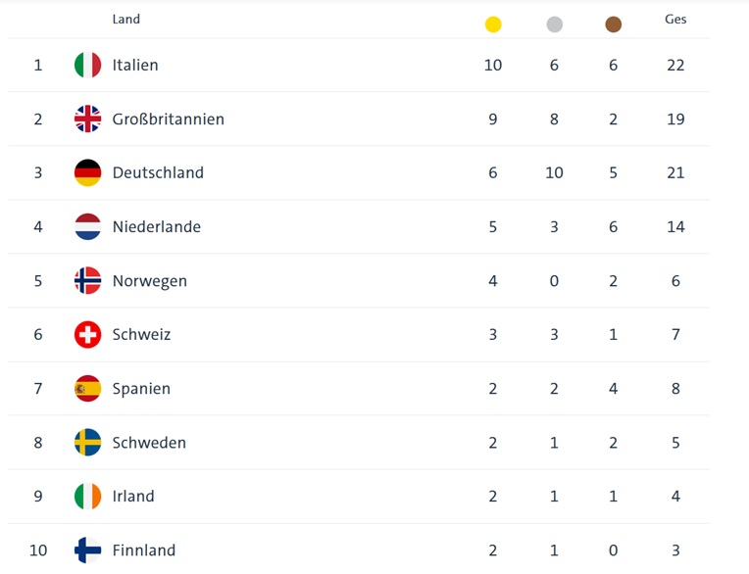Image resolution: width=749 pixels, height=574 pixels.
Task: Select Deutschland's total of 21 medals
Action: pyautogui.click(x=675, y=172)
